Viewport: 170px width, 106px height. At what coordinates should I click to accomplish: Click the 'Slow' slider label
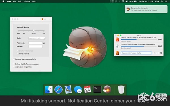point(44,33)
